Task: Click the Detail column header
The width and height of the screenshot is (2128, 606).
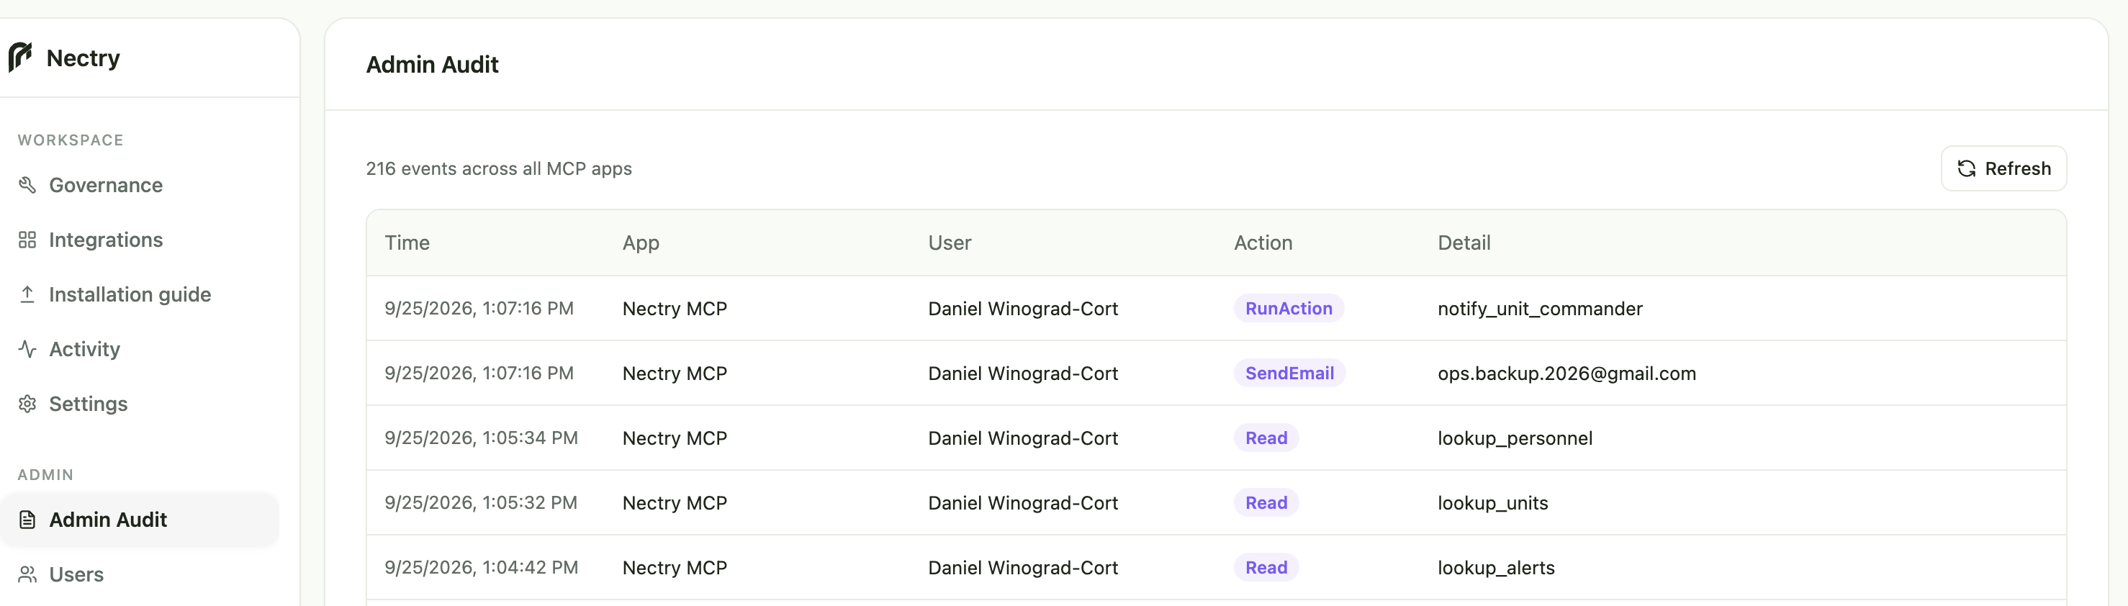Action: point(1464,243)
